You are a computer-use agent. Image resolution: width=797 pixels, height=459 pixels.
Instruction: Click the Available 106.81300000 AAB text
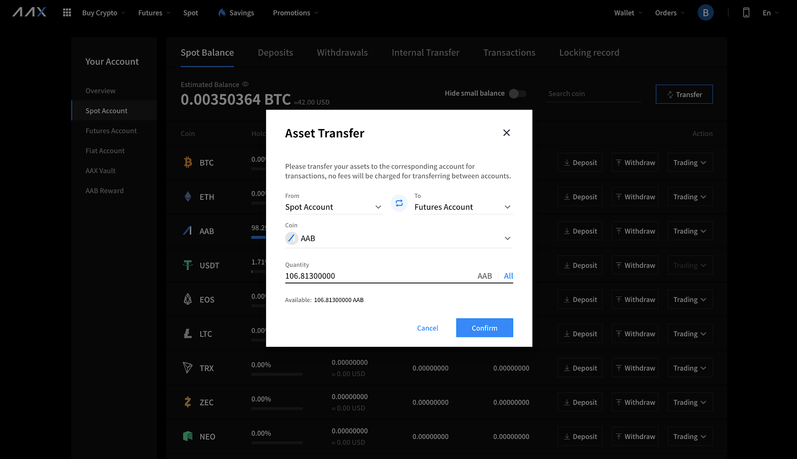[324, 300]
